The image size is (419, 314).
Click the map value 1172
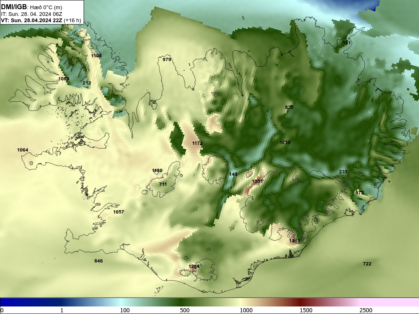pos(197,143)
